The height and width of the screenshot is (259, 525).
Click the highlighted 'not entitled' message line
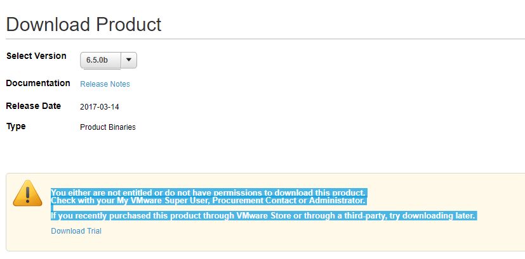coord(208,193)
